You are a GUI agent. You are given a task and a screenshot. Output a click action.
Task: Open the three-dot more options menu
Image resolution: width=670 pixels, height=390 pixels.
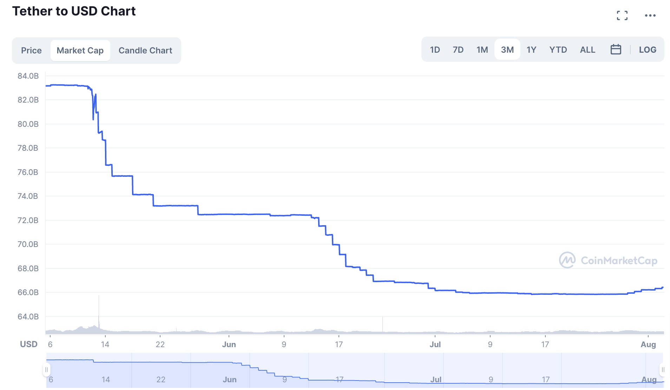(650, 15)
